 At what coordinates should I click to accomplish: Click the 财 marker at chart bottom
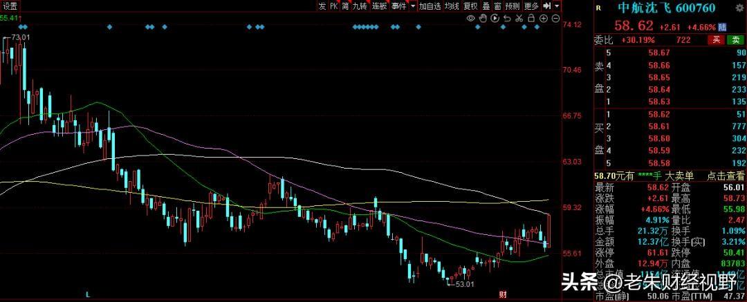pos(502,294)
